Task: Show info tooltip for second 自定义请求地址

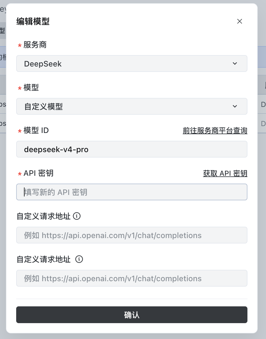Action: pos(79,259)
